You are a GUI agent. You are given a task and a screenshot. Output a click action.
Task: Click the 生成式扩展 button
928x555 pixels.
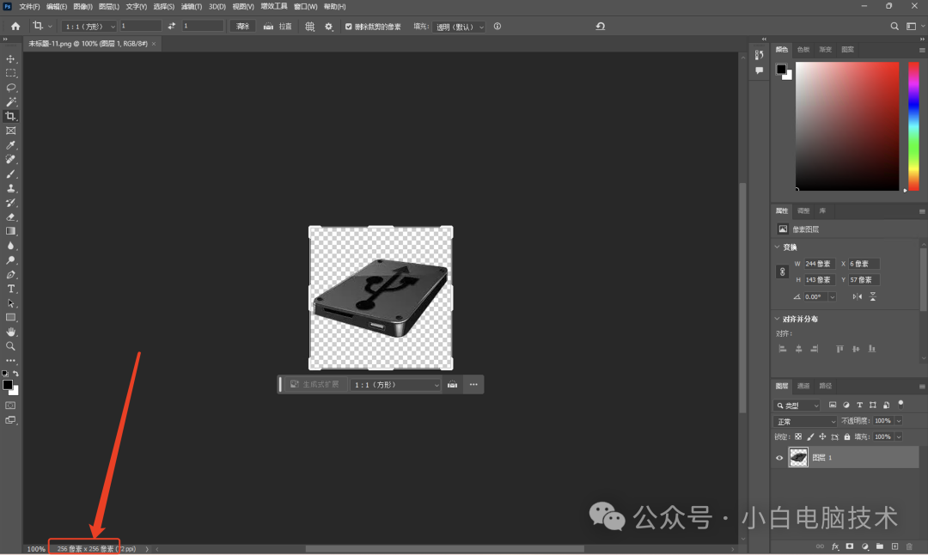tap(314, 384)
